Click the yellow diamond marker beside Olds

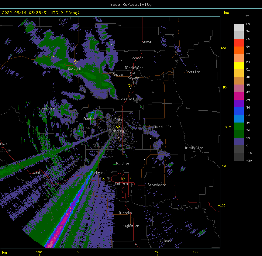click(118, 127)
